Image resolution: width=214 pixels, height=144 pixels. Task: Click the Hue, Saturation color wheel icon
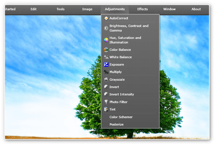(106, 40)
